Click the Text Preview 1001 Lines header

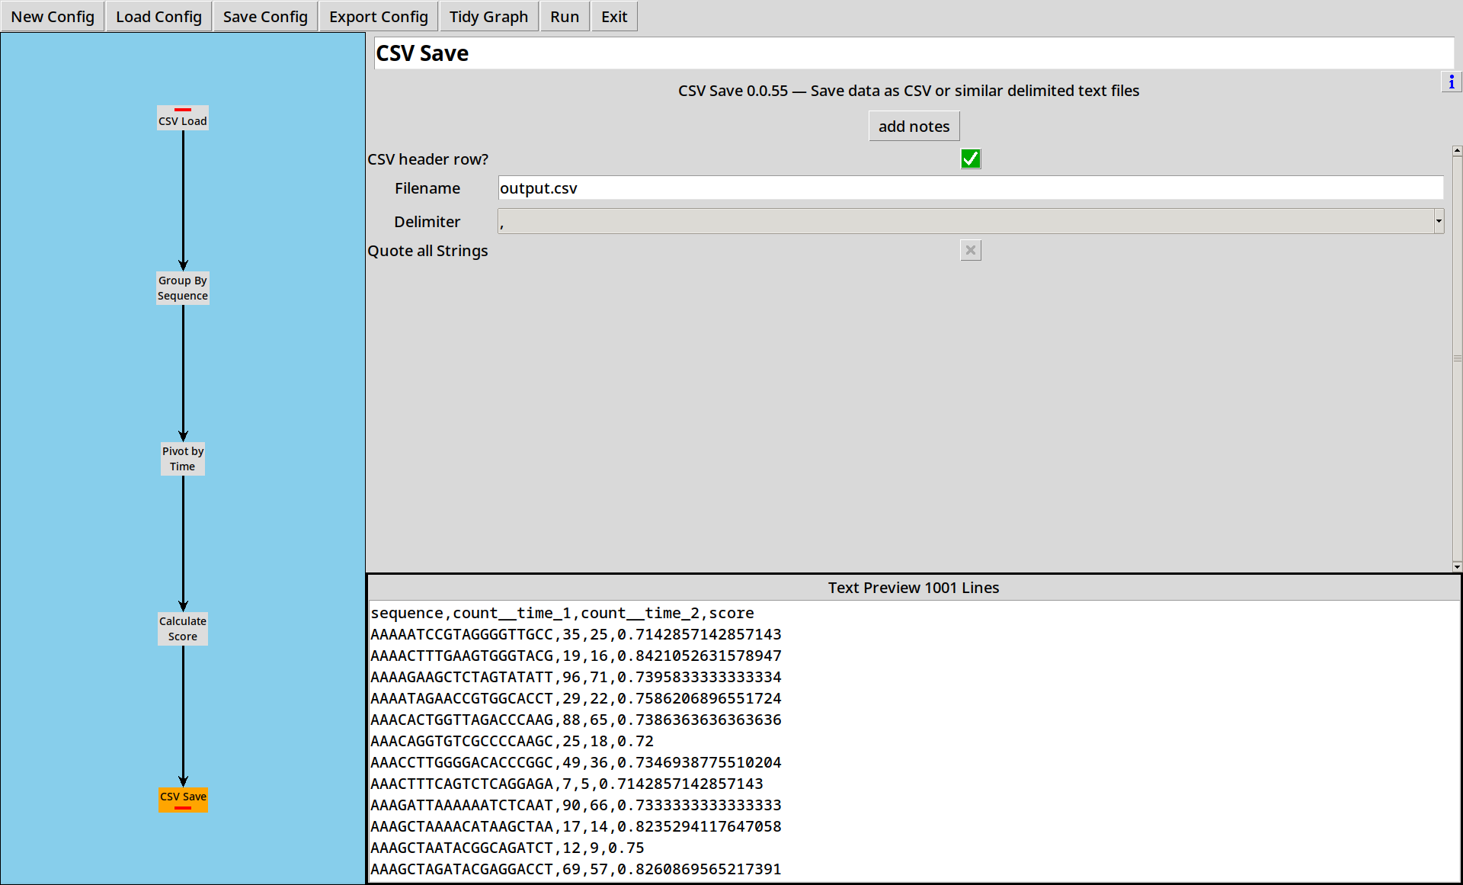coord(913,588)
